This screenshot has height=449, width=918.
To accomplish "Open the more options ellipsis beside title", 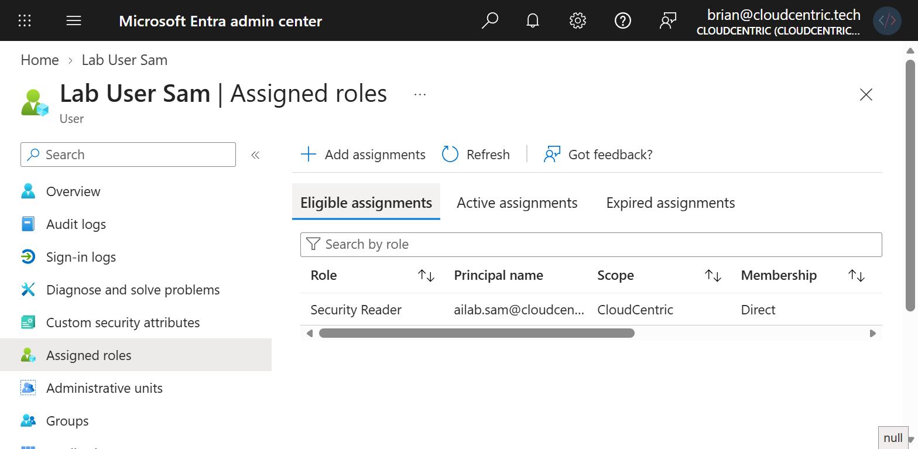I will tap(420, 94).
